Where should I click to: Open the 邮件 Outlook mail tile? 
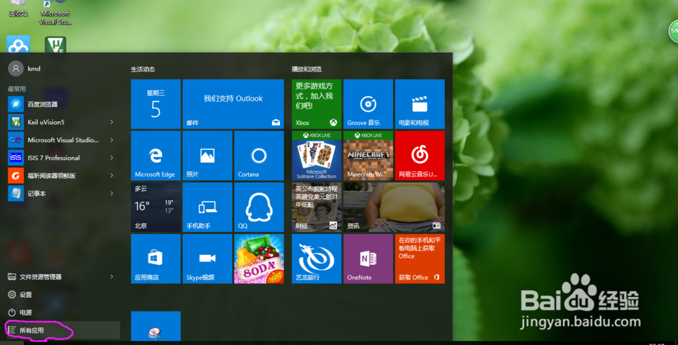coord(233,104)
